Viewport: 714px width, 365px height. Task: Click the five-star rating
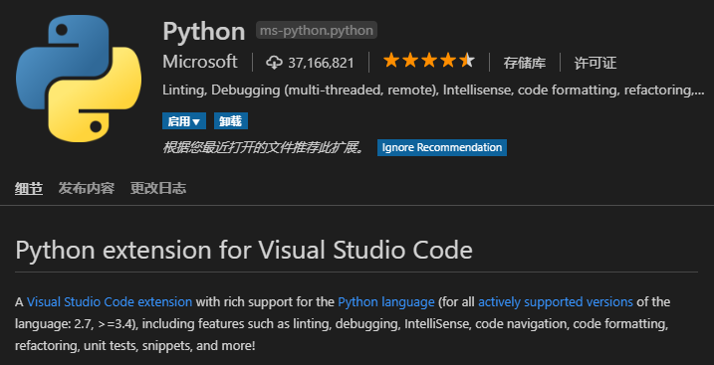(x=429, y=61)
